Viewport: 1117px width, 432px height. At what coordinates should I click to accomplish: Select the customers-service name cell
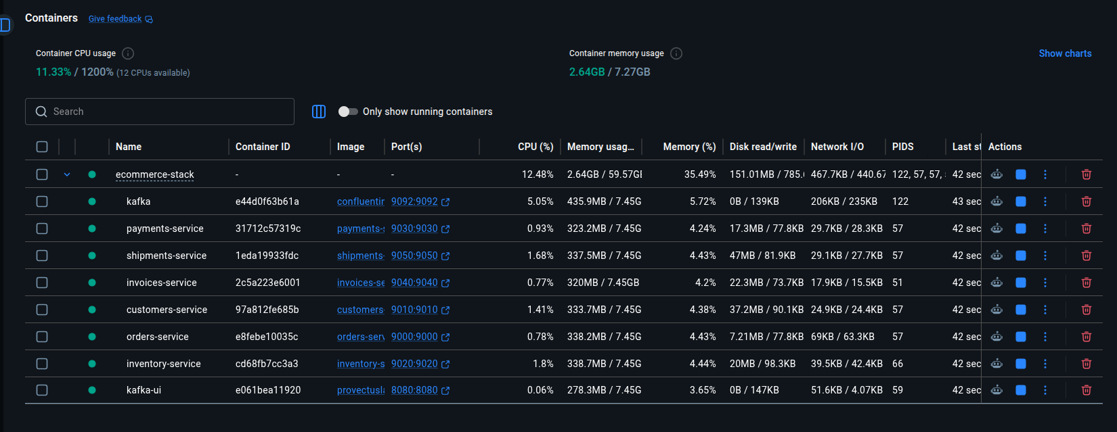click(167, 310)
